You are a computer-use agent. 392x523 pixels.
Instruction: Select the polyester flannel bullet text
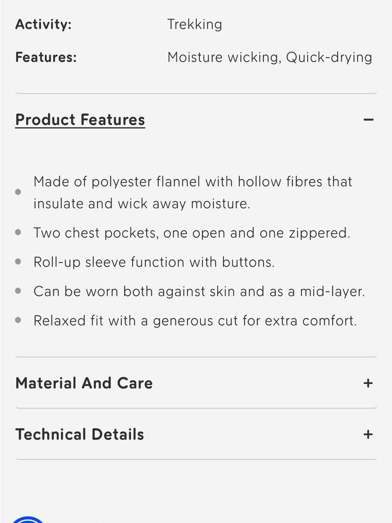tap(193, 193)
